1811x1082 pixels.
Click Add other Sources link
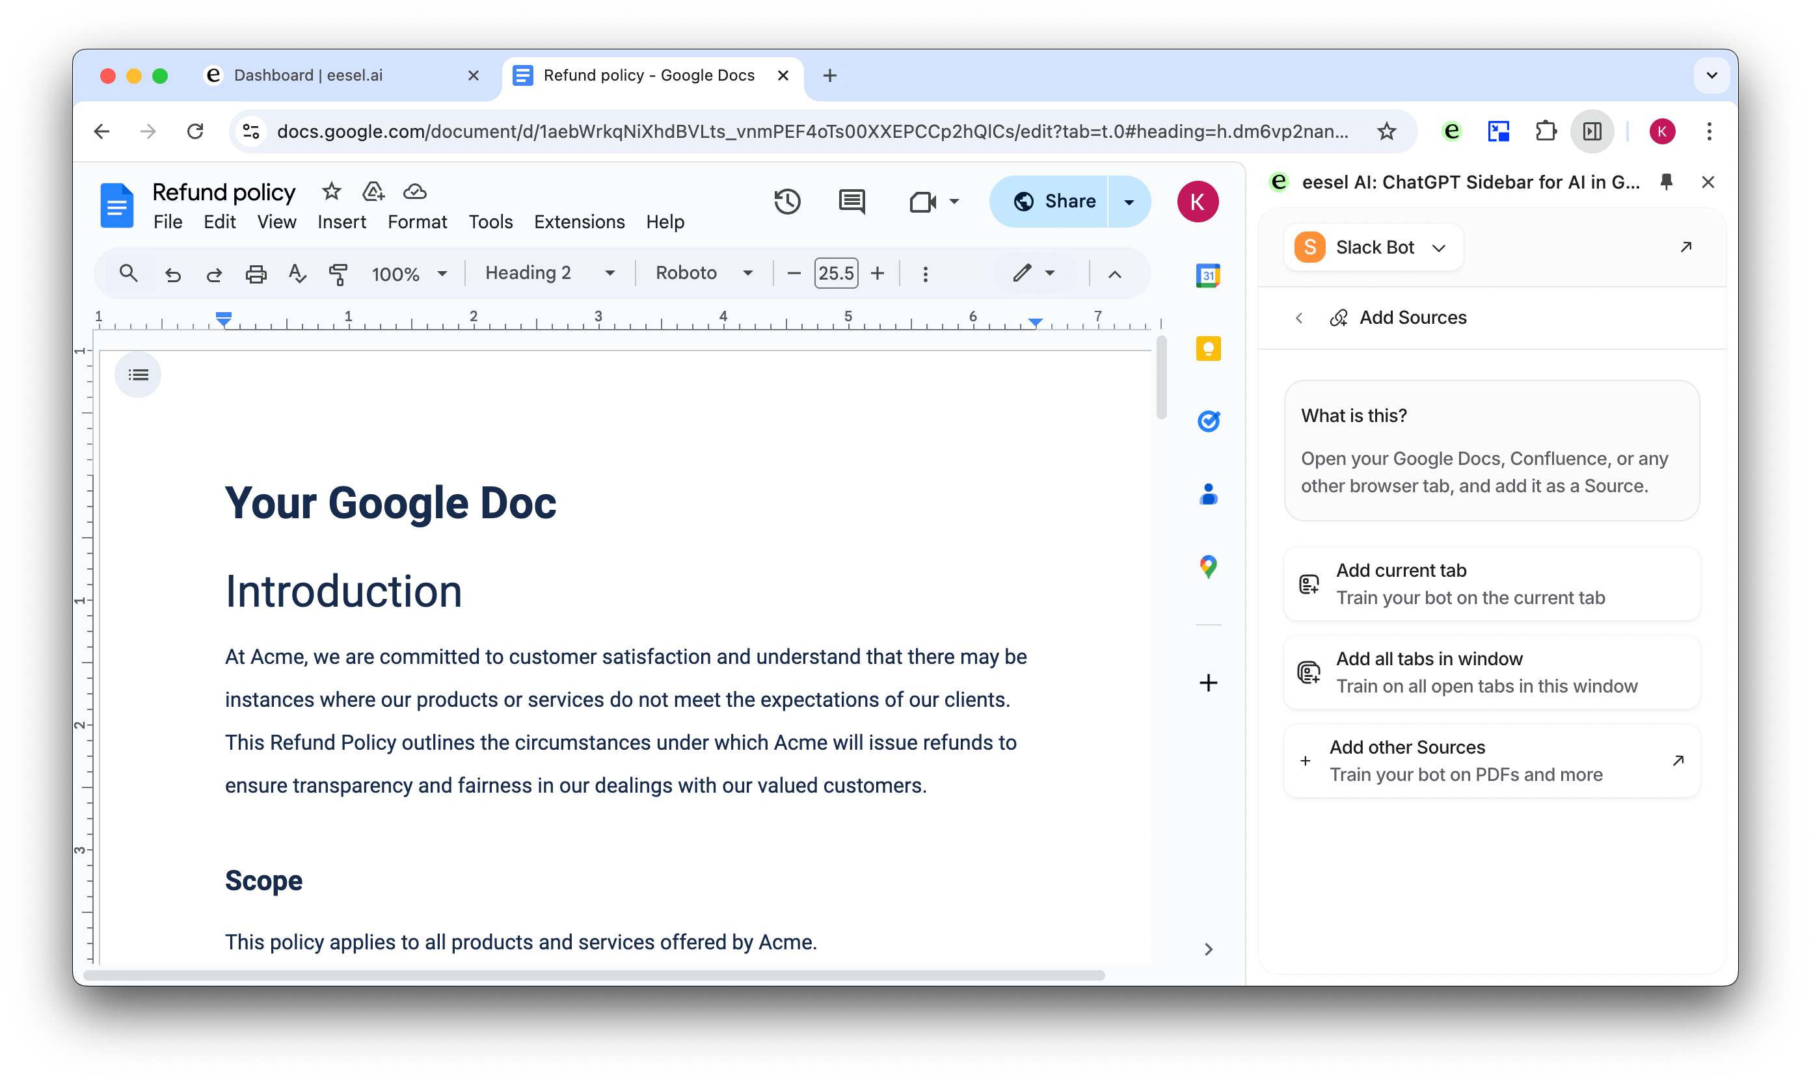click(1406, 746)
